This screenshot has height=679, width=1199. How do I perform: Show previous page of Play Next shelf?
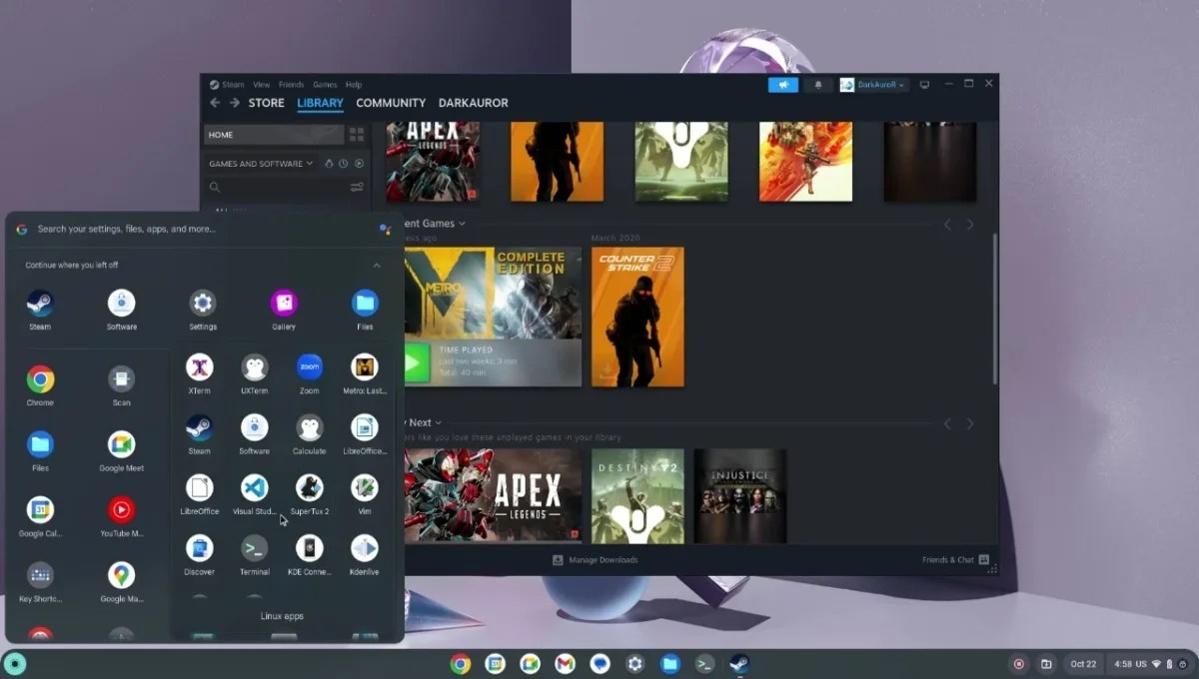tap(947, 424)
